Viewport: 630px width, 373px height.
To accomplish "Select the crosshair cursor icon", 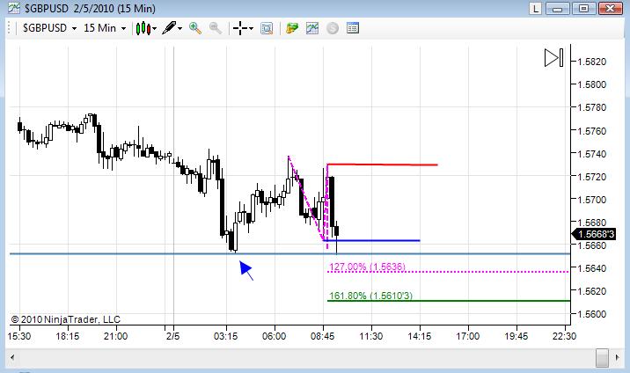I will coord(240,28).
